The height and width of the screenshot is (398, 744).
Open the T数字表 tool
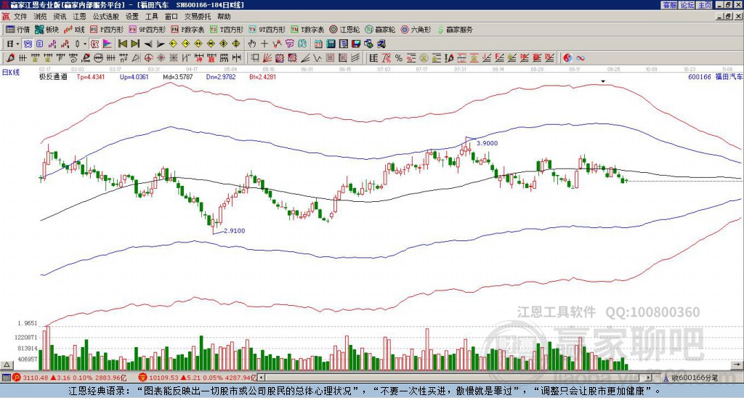(x=307, y=29)
